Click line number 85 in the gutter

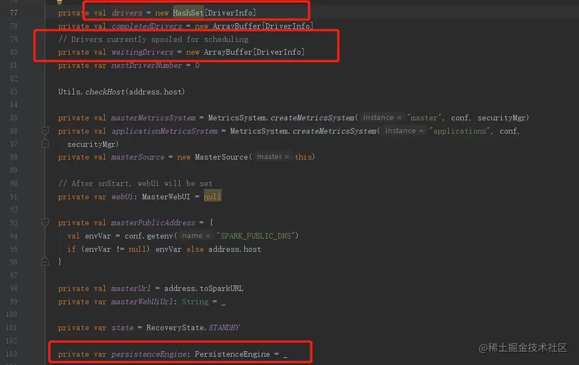click(14, 118)
